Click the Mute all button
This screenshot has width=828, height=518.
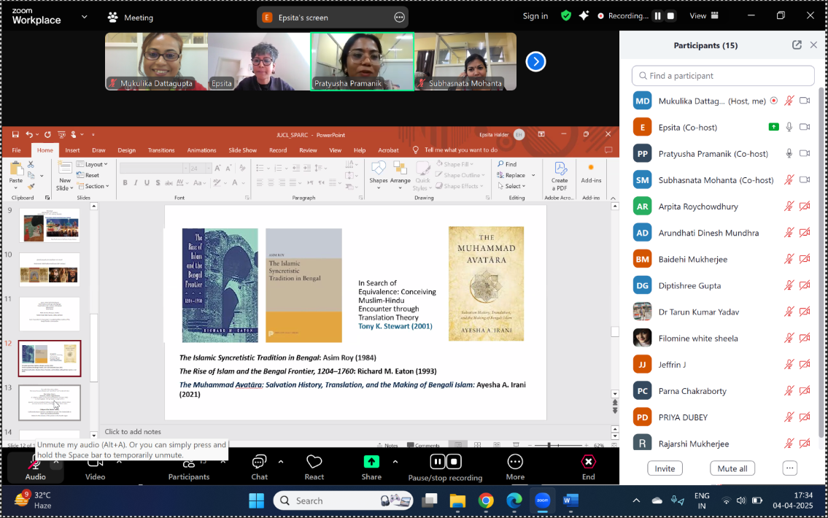click(732, 468)
